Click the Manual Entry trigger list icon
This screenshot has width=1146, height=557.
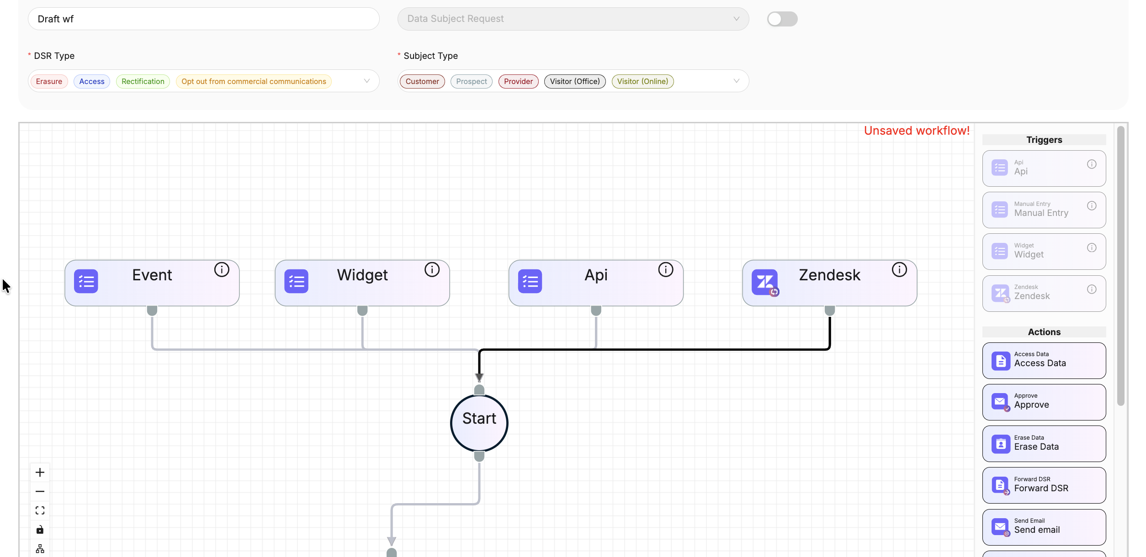[1000, 210]
